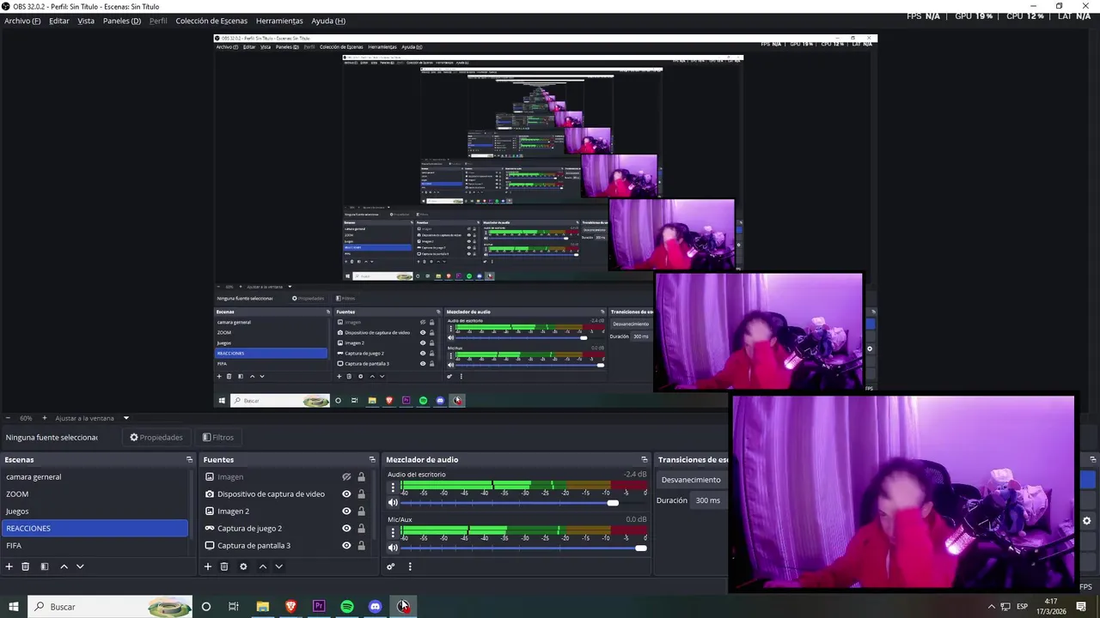Open the Editar menu

[x=59, y=21]
